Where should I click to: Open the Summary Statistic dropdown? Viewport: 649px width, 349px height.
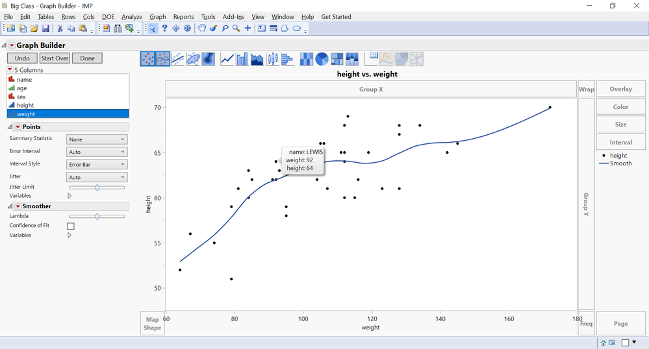(97, 139)
